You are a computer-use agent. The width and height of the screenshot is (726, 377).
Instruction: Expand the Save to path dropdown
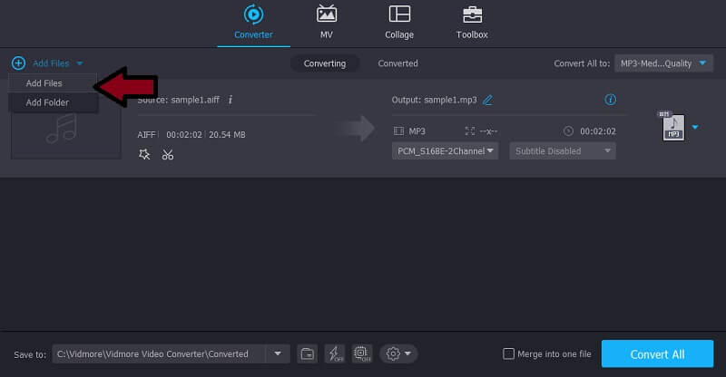click(278, 353)
